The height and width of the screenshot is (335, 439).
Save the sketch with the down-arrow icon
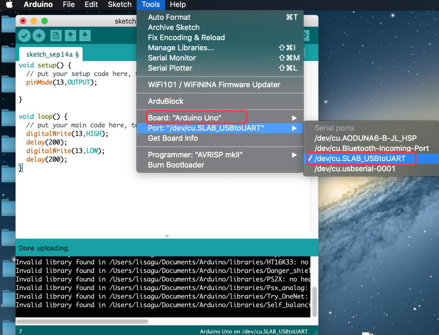point(85,36)
